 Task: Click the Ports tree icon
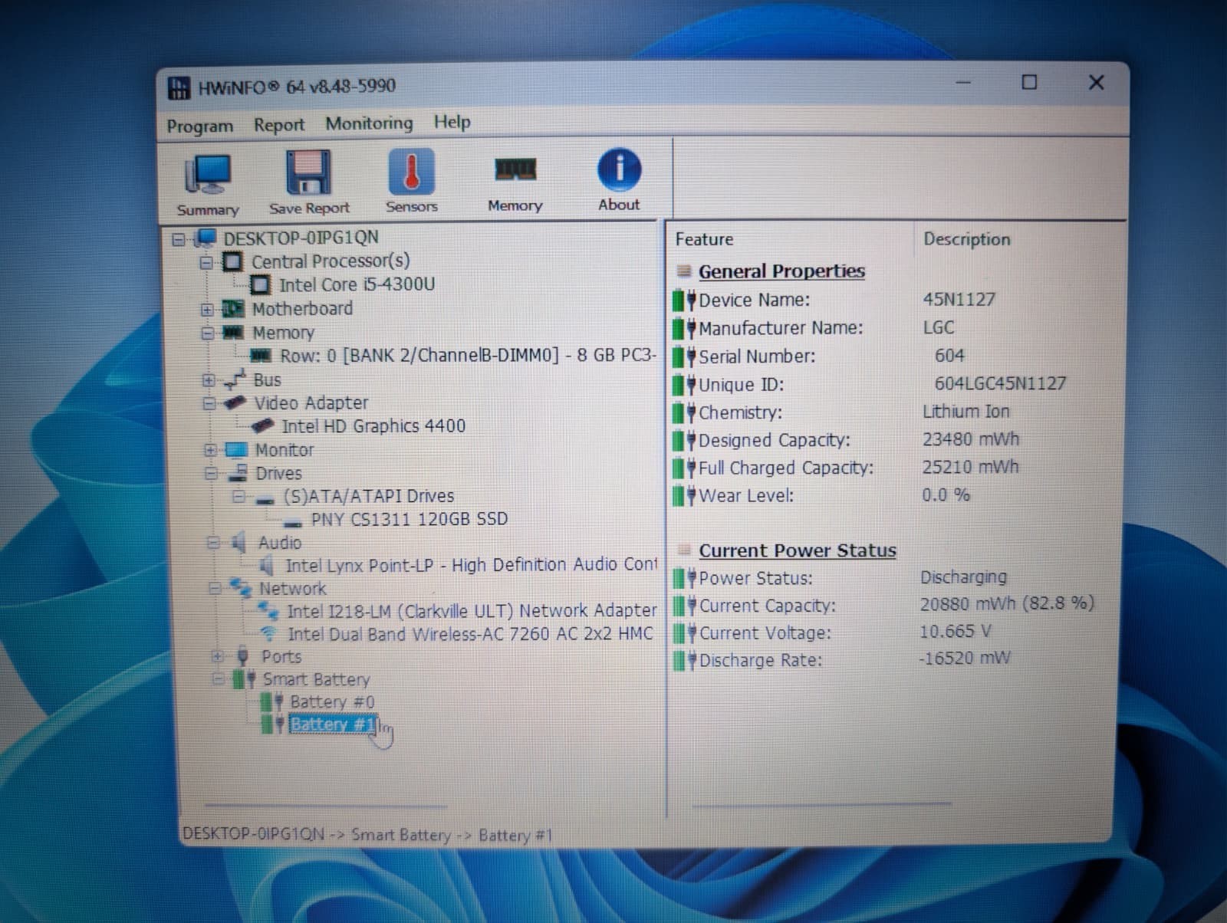243,656
